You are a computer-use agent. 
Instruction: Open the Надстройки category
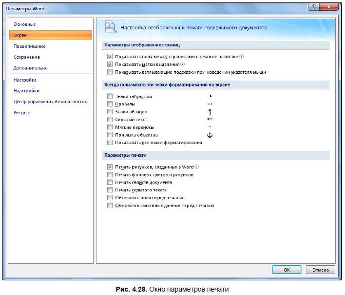pos(26,91)
